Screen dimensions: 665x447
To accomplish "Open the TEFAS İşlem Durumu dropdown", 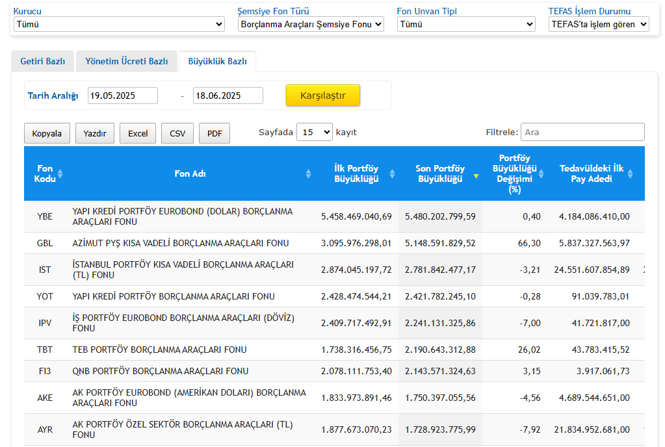I will pos(599,24).
